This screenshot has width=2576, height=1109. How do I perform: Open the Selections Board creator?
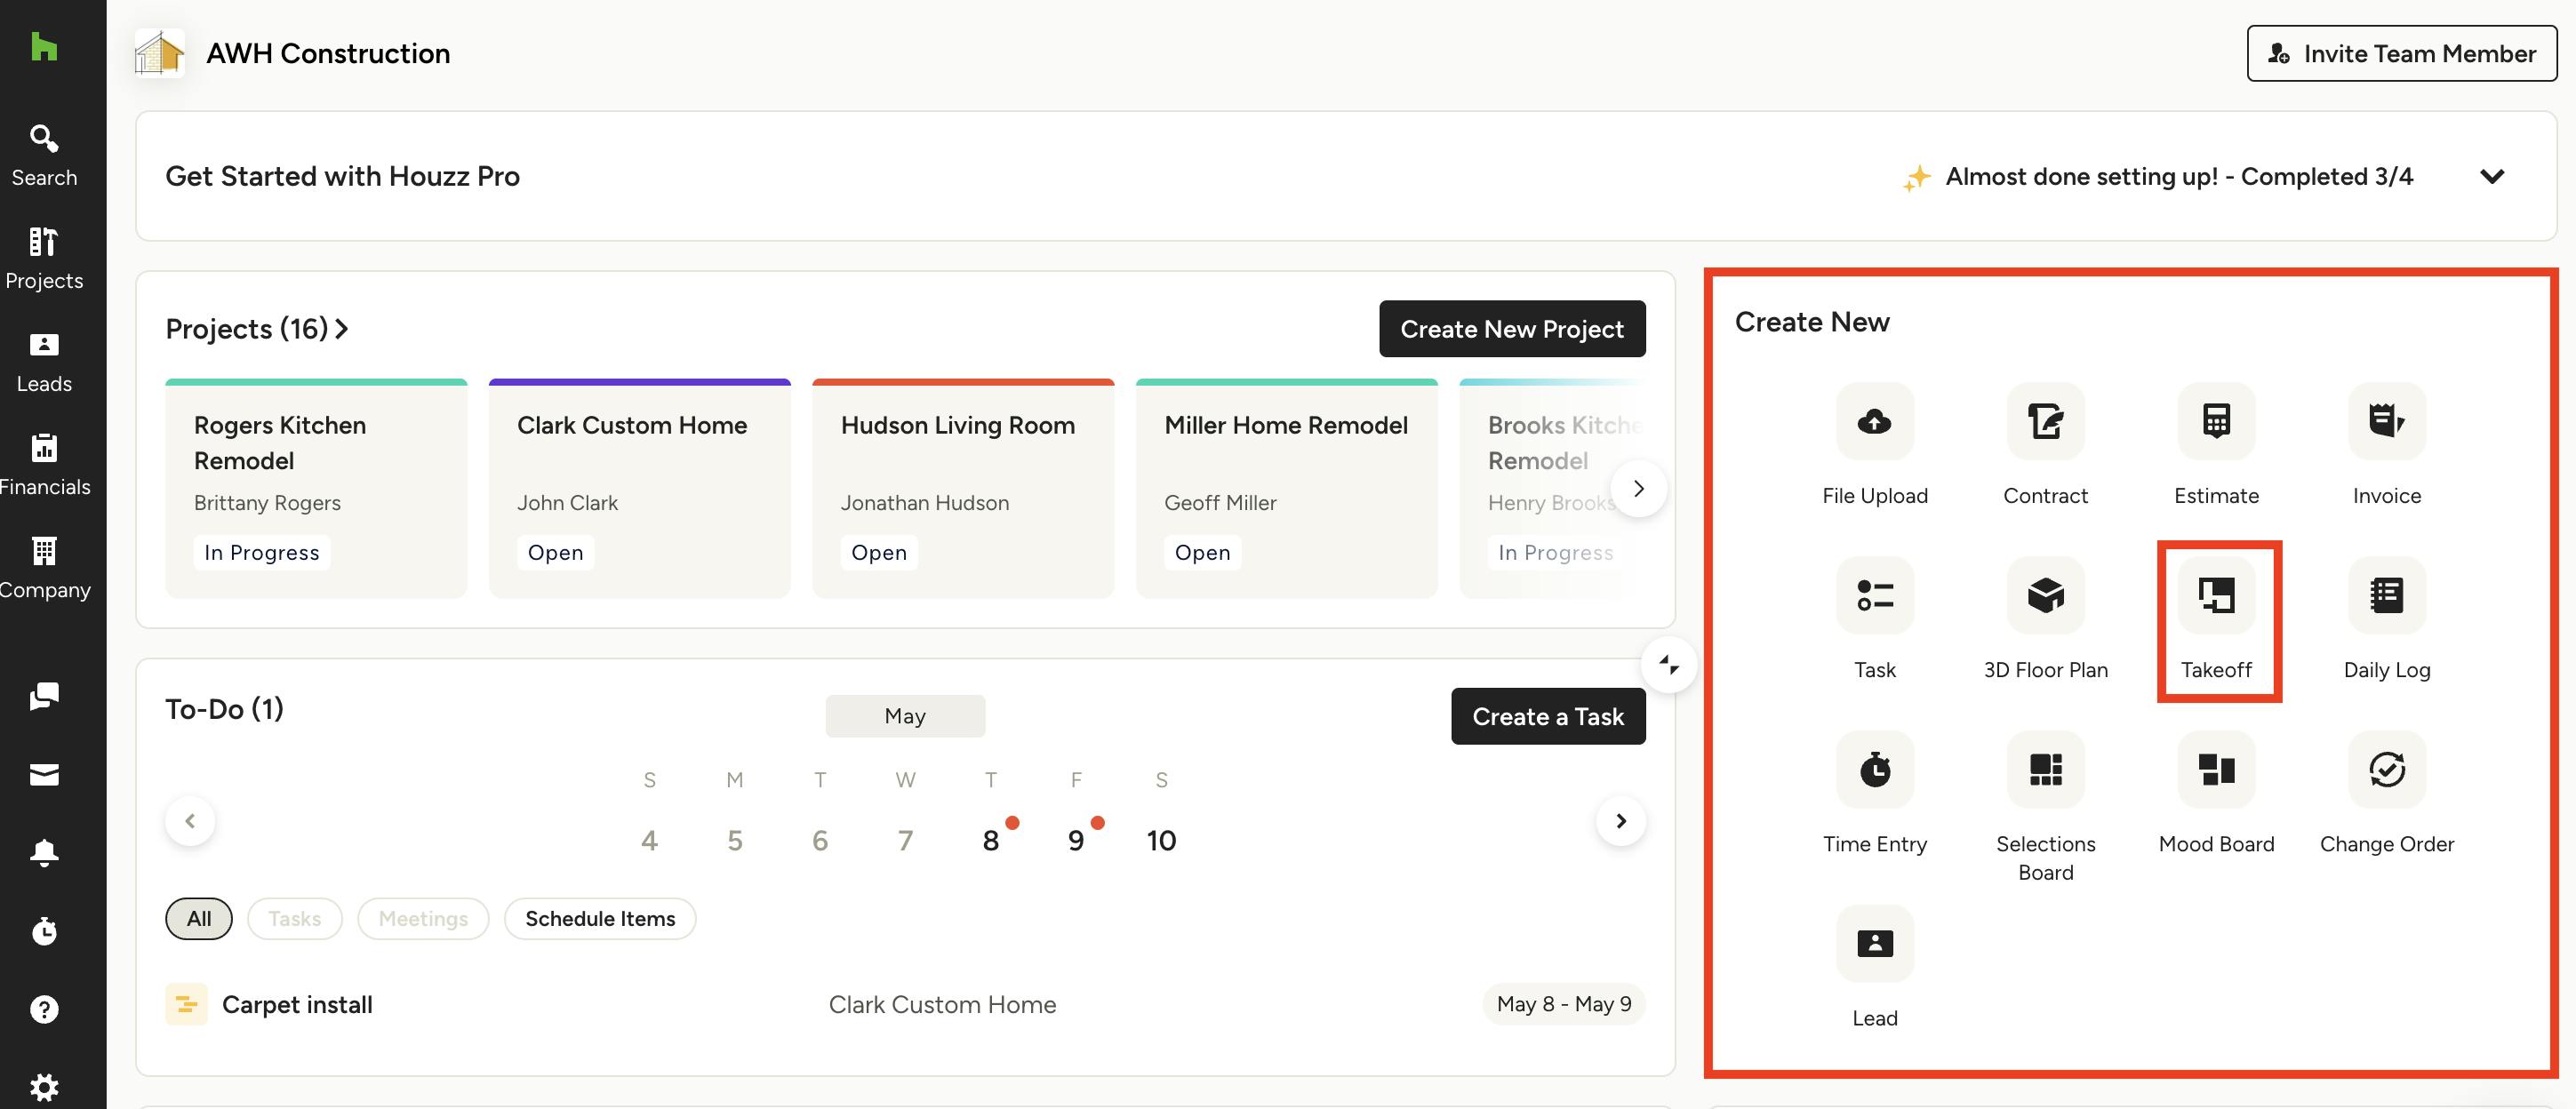click(x=2044, y=770)
